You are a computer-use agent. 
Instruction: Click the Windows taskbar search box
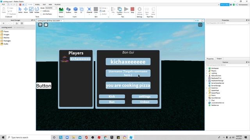pos(29,137)
